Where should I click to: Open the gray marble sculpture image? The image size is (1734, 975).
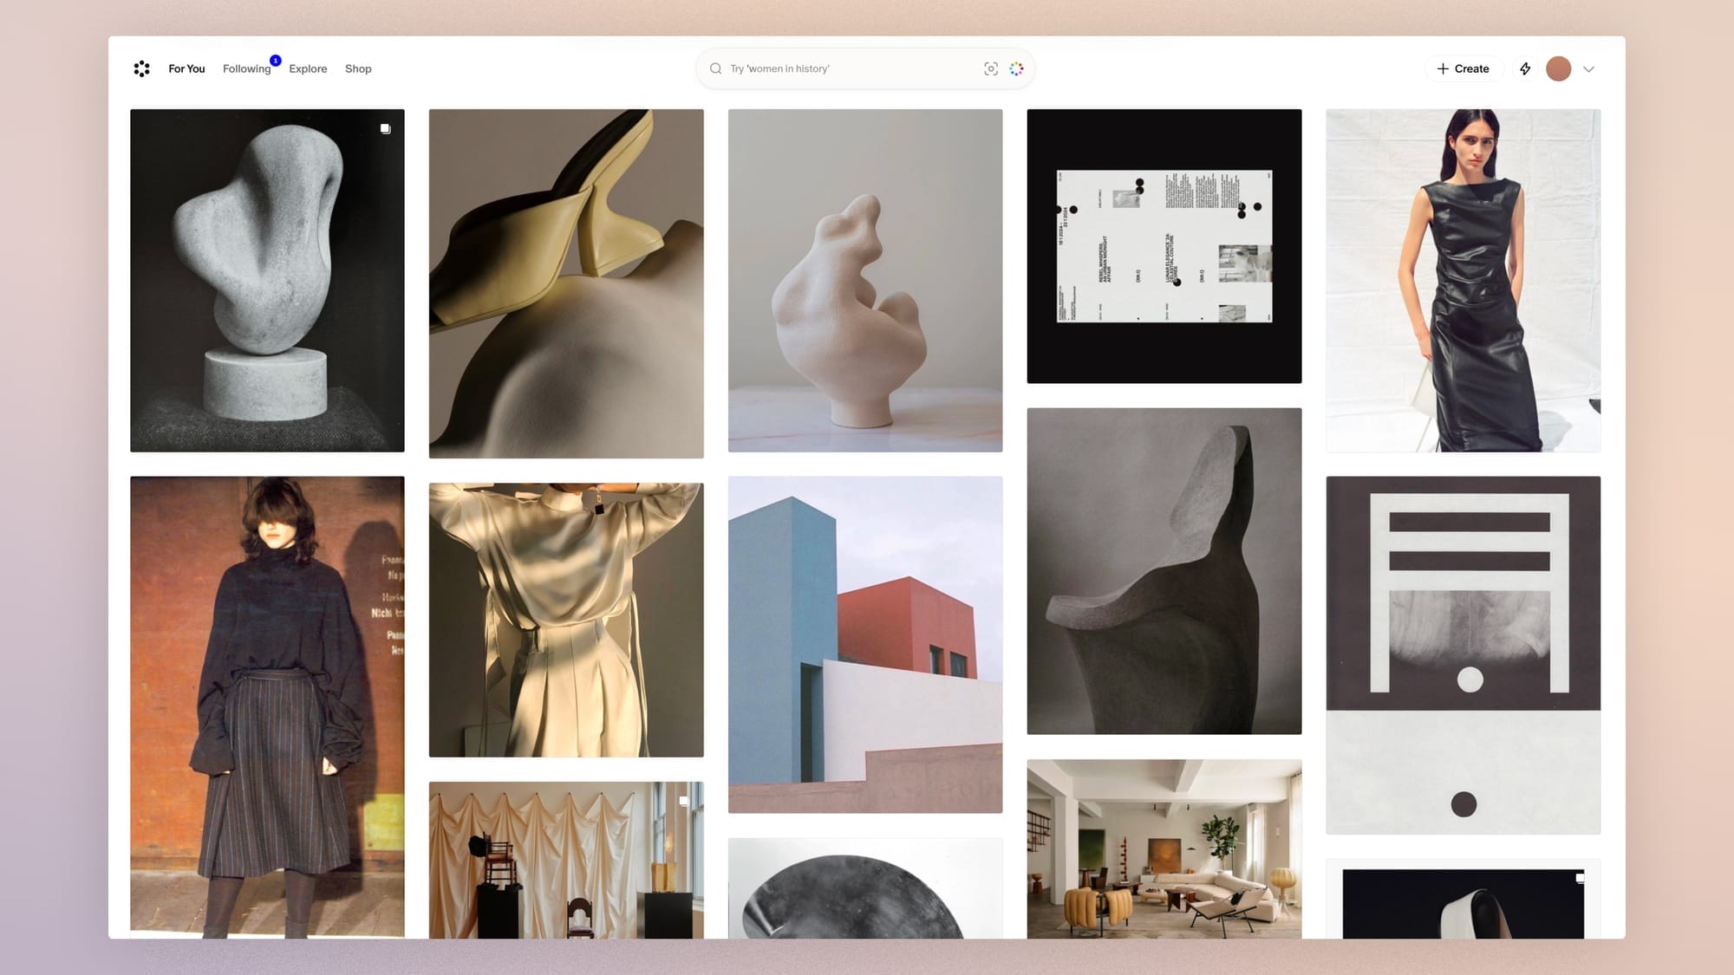(x=267, y=280)
